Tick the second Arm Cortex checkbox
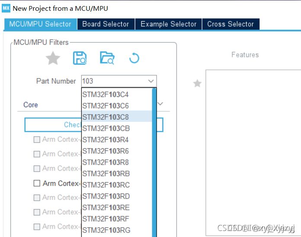This screenshot has width=301, height=237. click(x=37, y=154)
